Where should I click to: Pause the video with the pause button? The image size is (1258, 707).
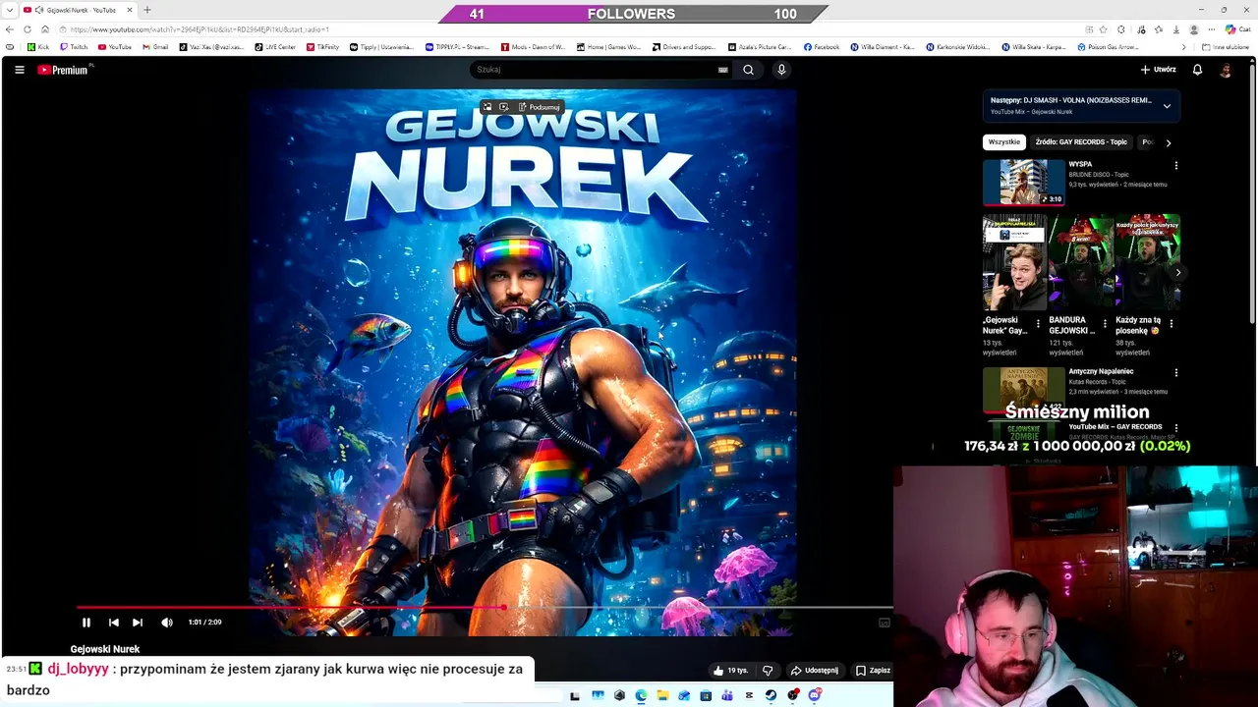(86, 623)
